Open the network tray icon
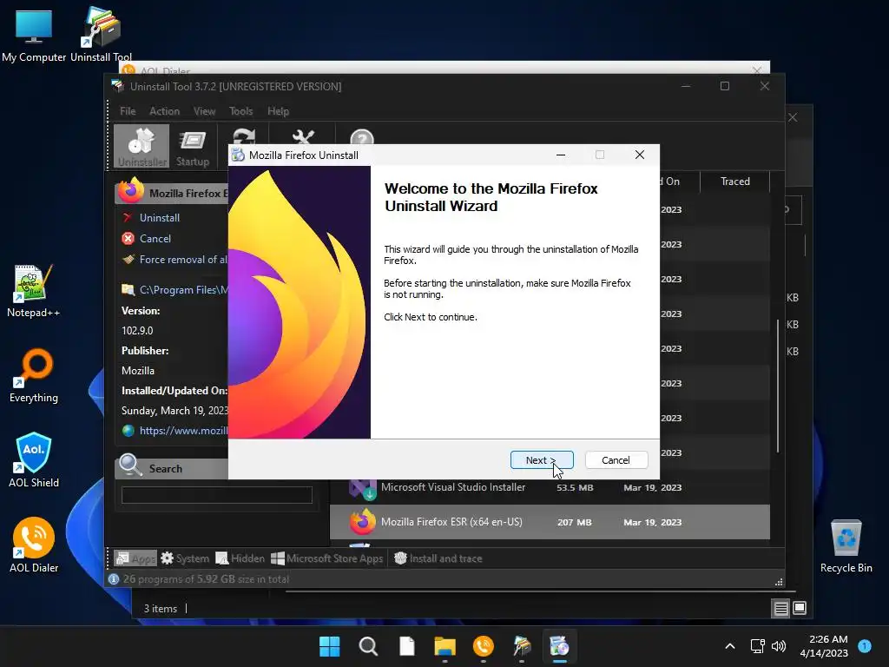The width and height of the screenshot is (889, 667). pyautogui.click(x=757, y=646)
